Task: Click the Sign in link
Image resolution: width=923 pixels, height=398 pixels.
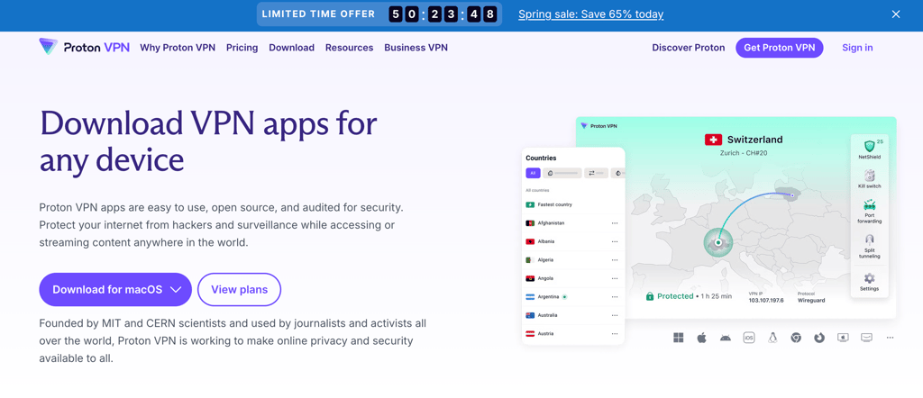Action: click(858, 48)
